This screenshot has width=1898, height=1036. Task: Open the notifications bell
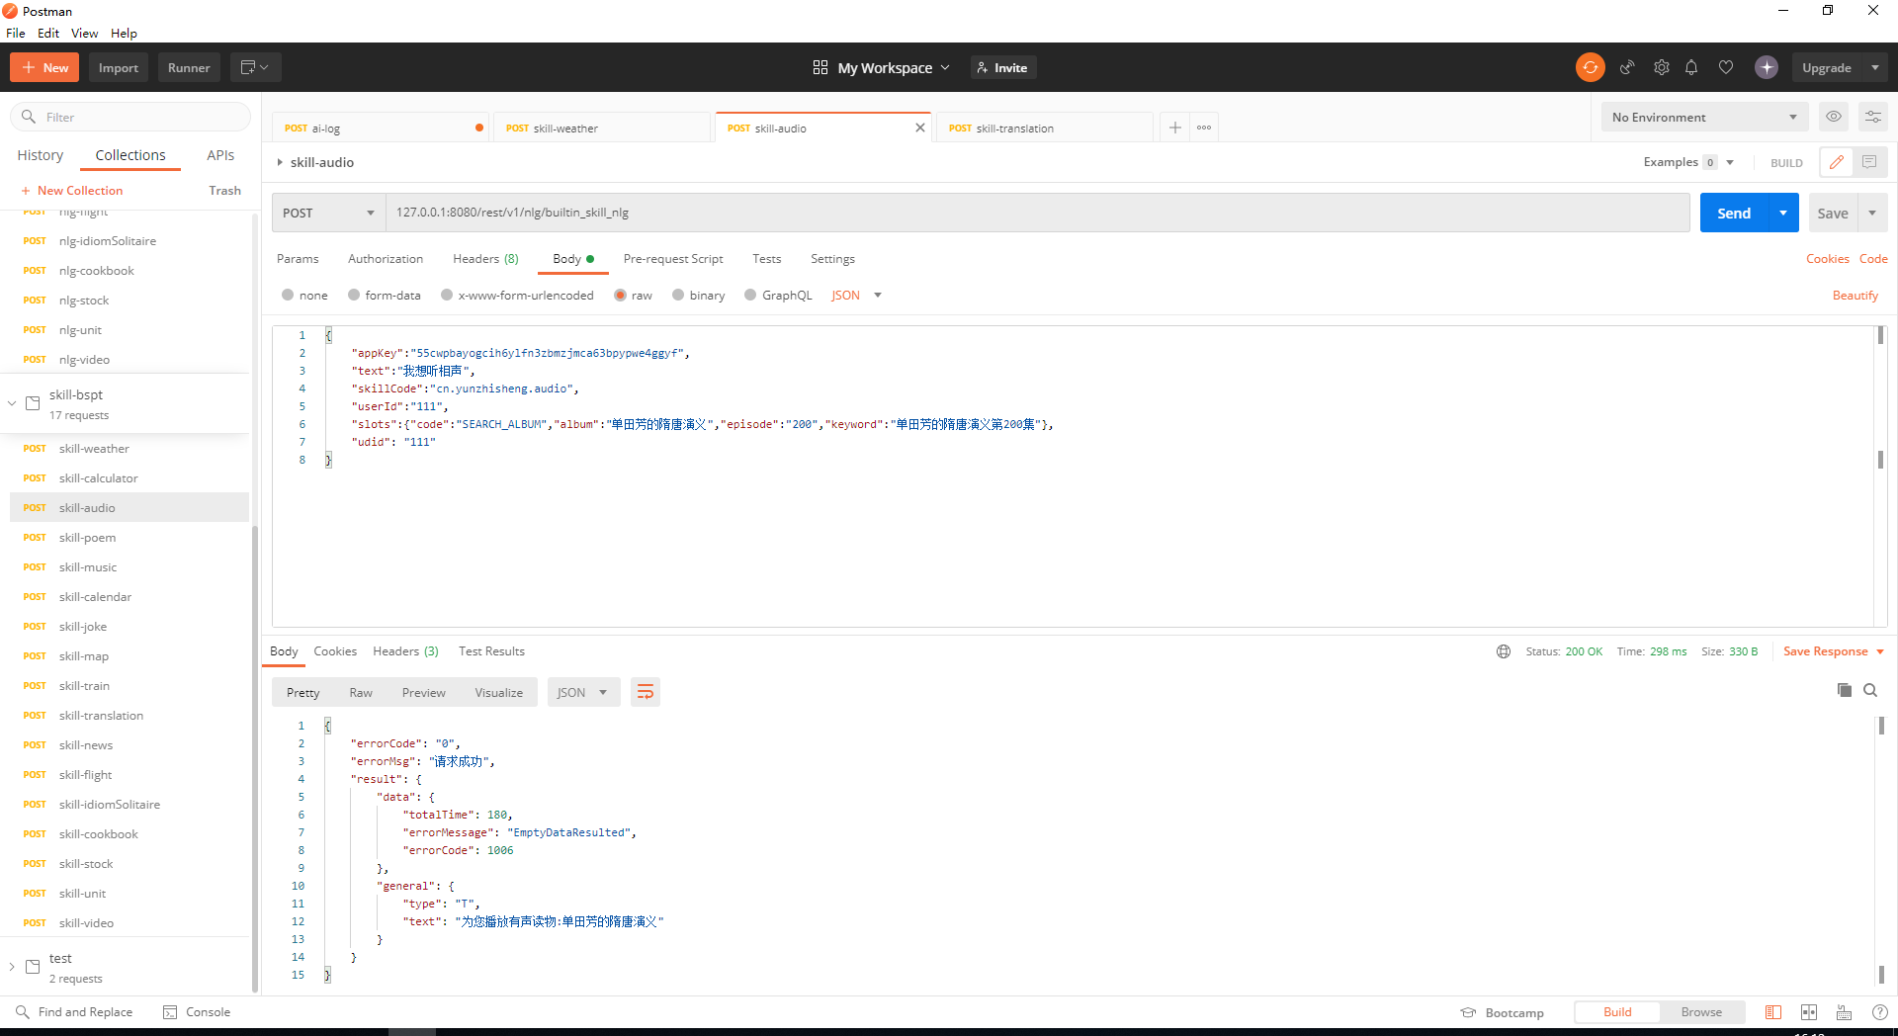[x=1691, y=67]
